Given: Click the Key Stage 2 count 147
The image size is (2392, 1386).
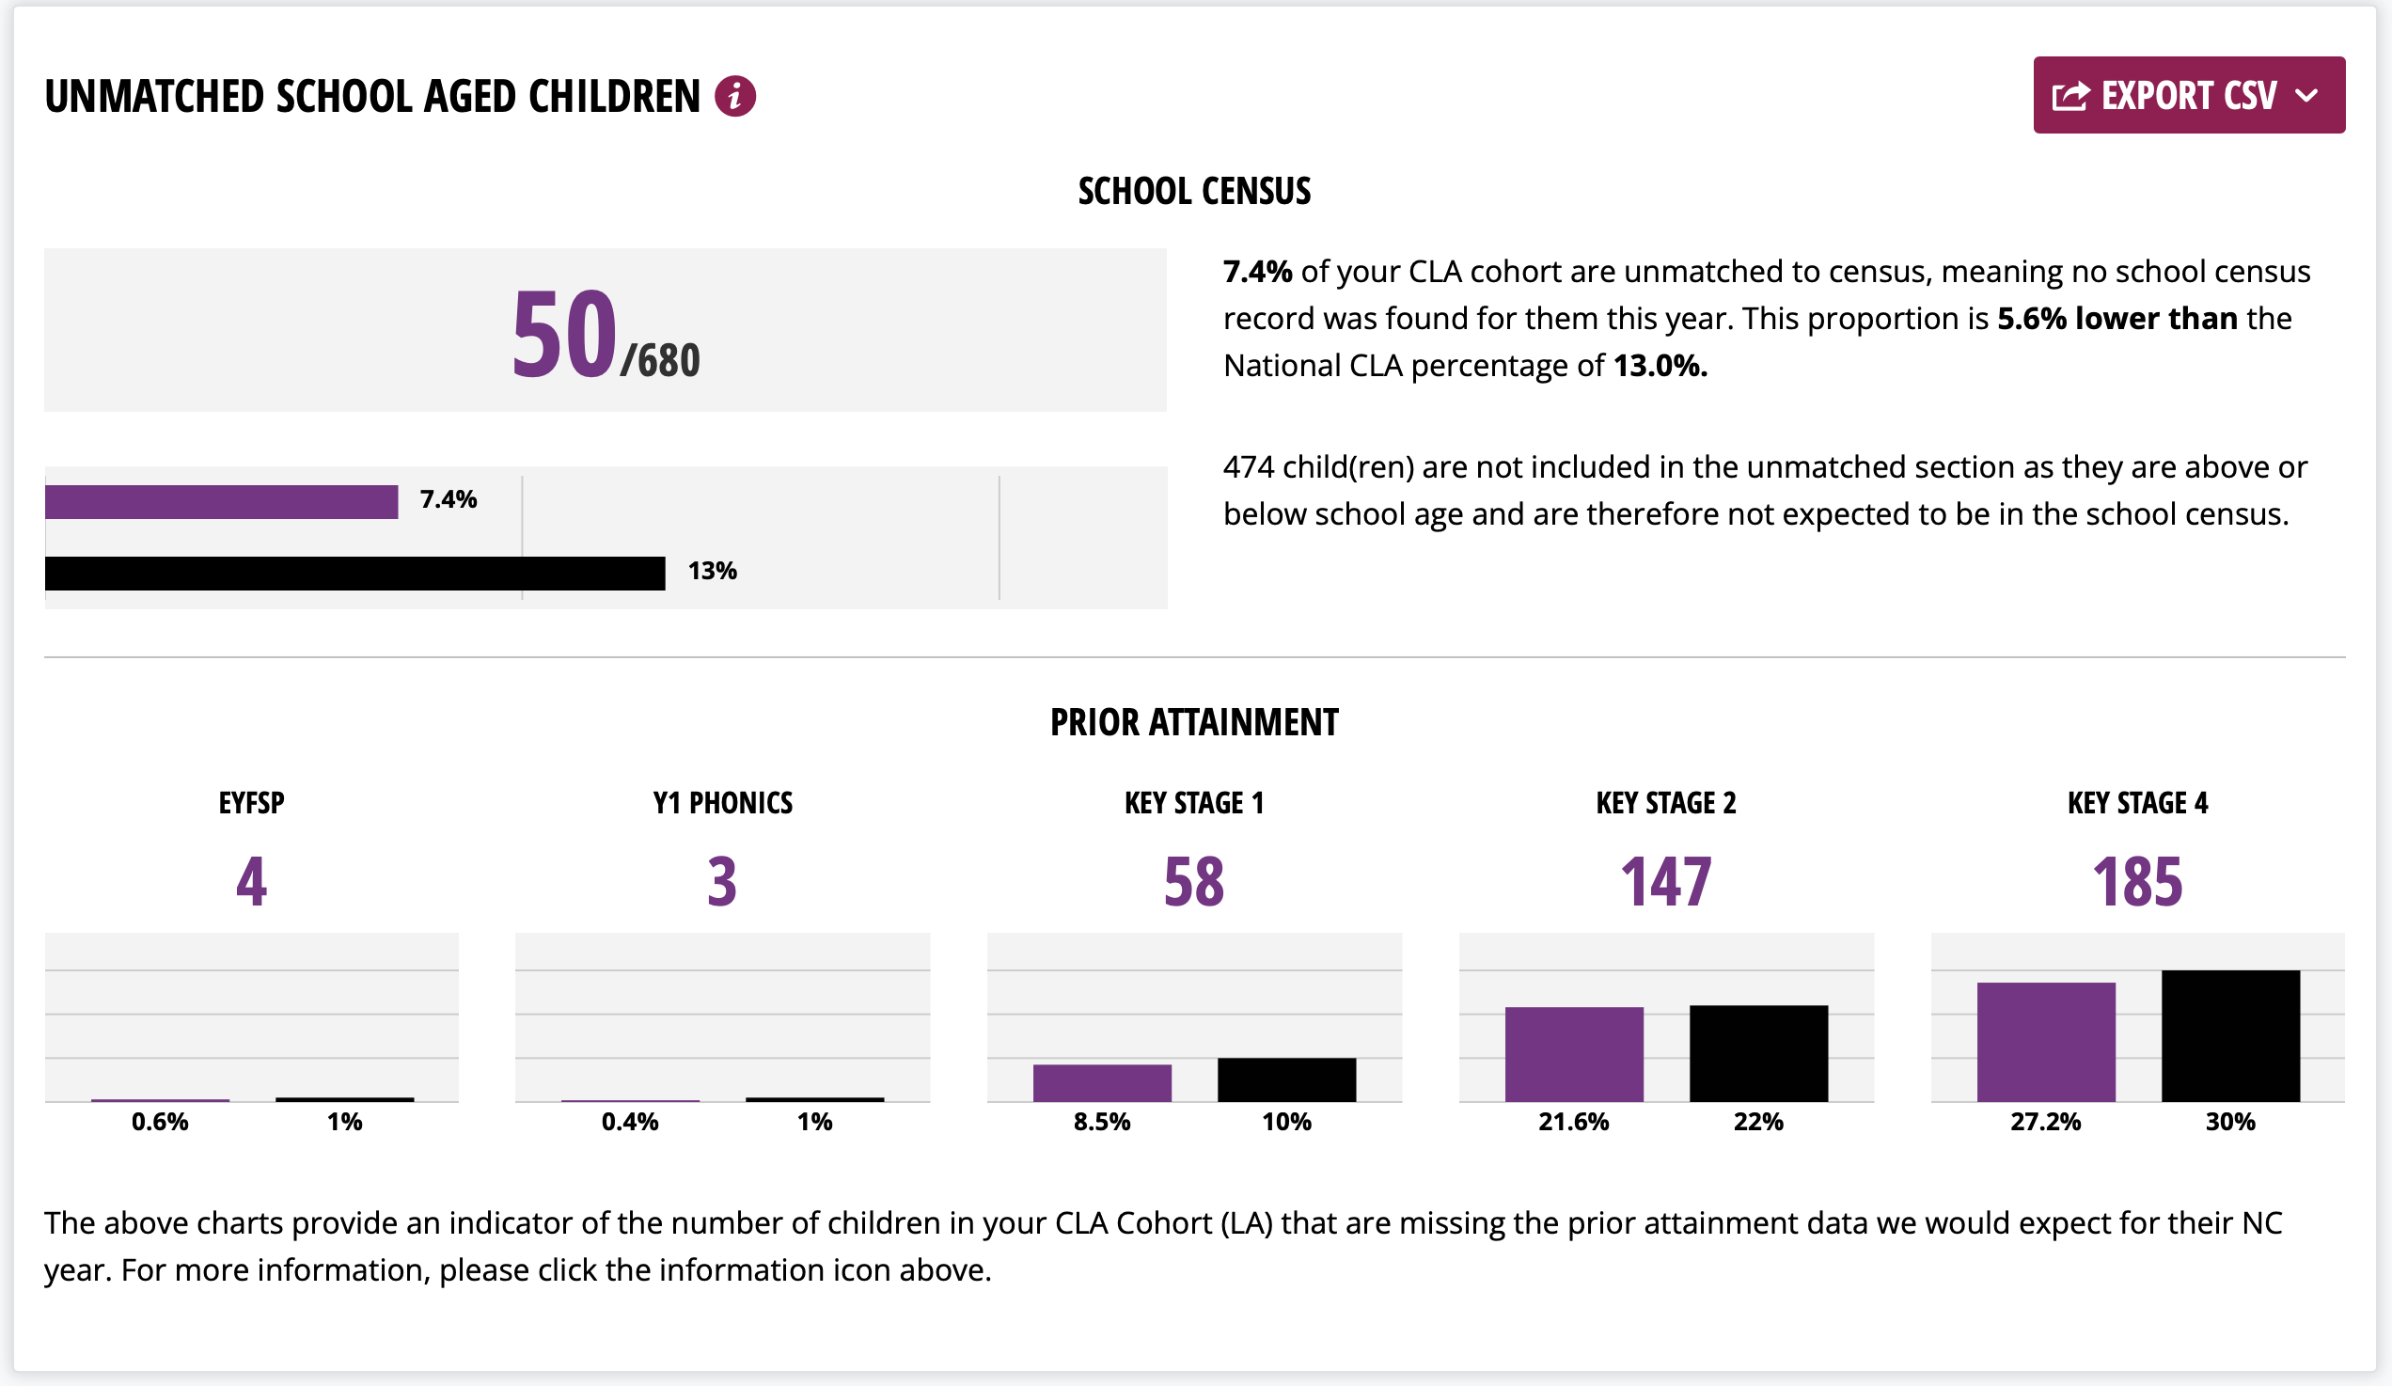Looking at the screenshot, I should pos(1666,881).
